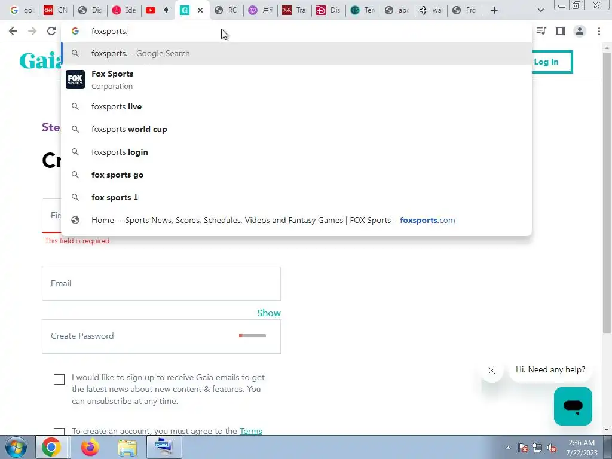
Task: Click the Action Center flag tray icon
Action: [523, 448]
